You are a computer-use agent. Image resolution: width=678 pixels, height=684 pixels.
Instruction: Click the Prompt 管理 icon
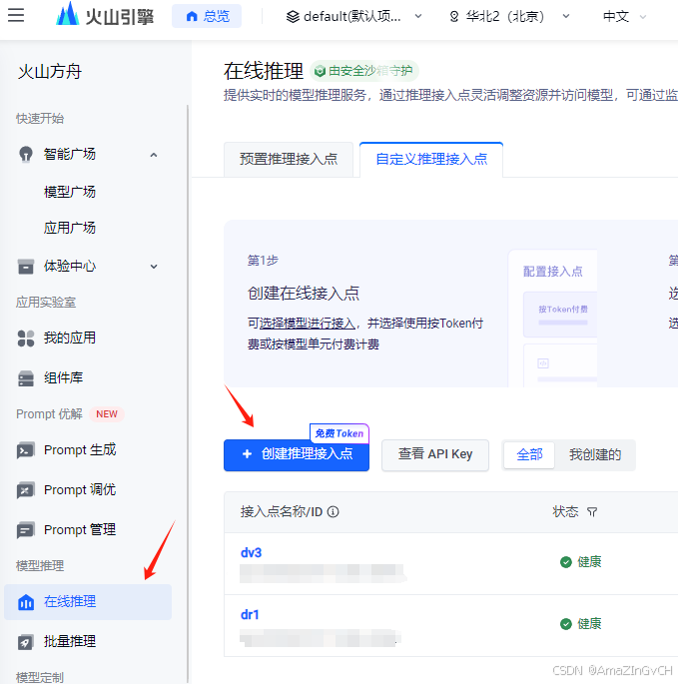26,530
